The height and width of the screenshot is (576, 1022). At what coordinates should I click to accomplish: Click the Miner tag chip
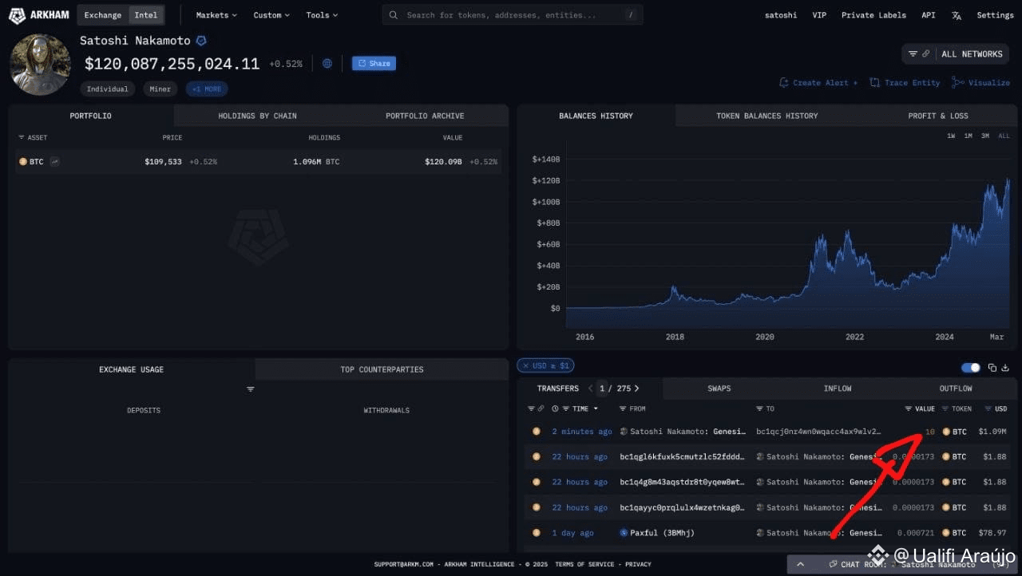point(160,89)
